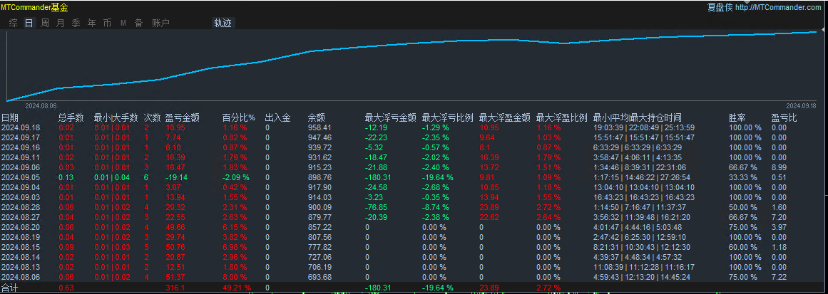The image size is (828, 294).
Task: Select the 年 yearly tab
Action: tap(92, 23)
